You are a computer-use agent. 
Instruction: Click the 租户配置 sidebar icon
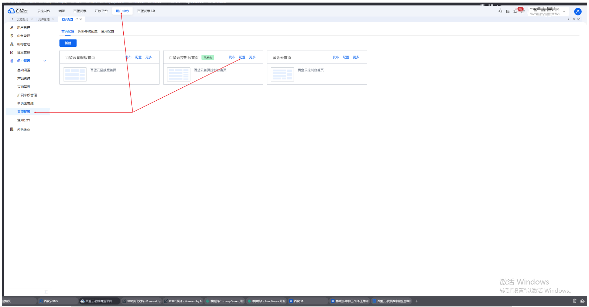coord(12,61)
